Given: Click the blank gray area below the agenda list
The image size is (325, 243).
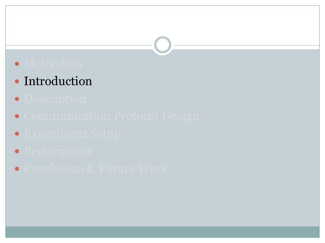Looking at the screenshot, I should coord(162,200).
